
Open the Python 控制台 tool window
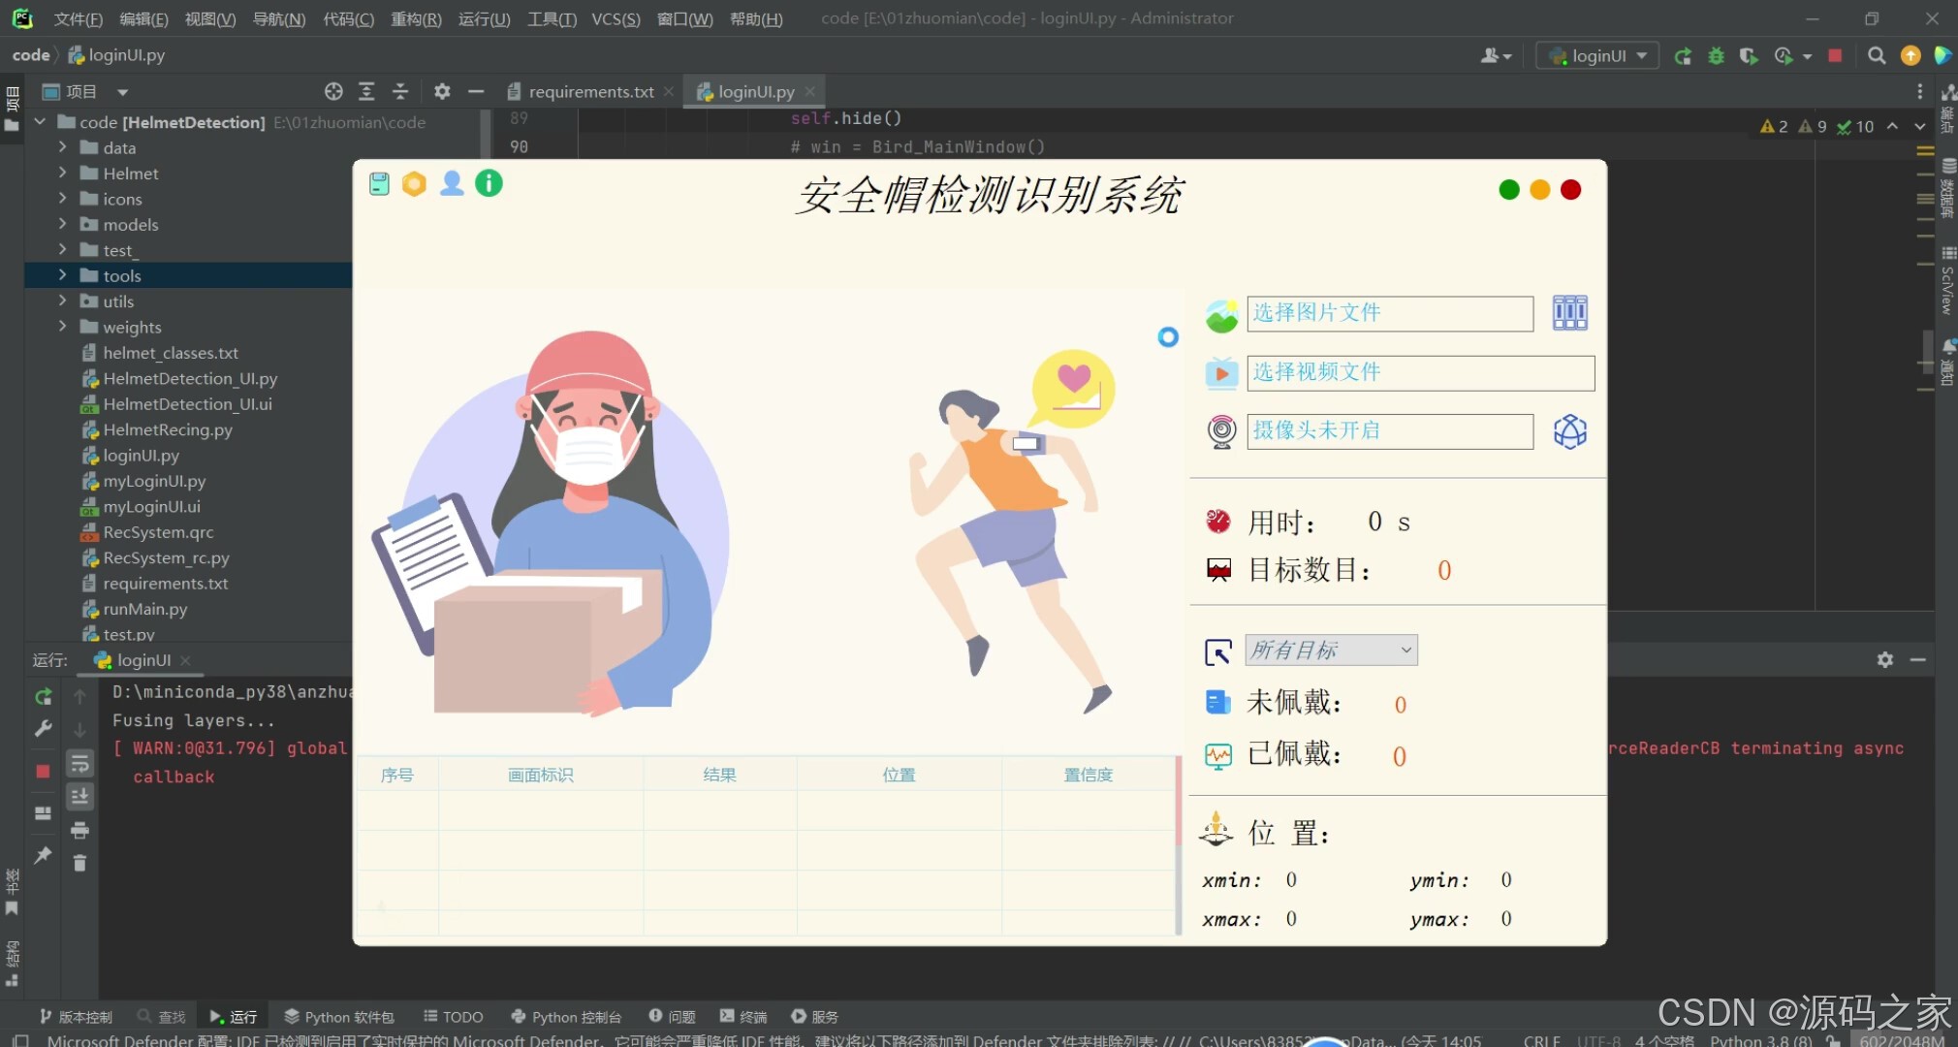pos(566,1016)
